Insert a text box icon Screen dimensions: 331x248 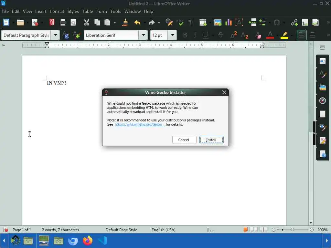(x=239, y=22)
